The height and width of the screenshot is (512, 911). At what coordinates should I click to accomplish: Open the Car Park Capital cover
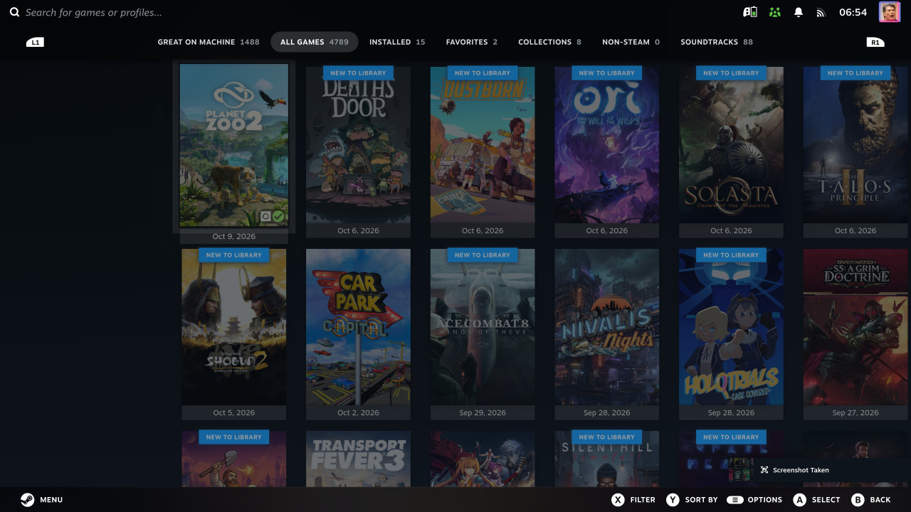point(358,327)
